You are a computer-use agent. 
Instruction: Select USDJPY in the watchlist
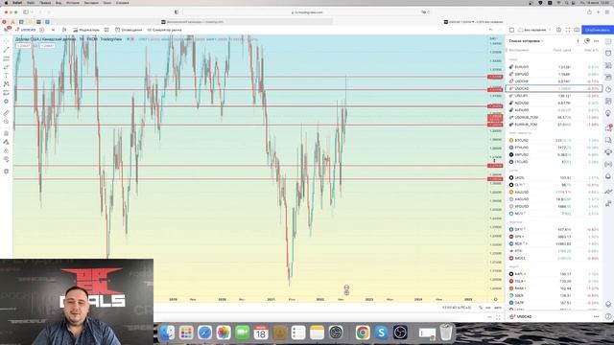pos(554,96)
